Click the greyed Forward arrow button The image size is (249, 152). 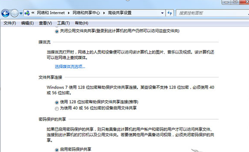(14, 13)
